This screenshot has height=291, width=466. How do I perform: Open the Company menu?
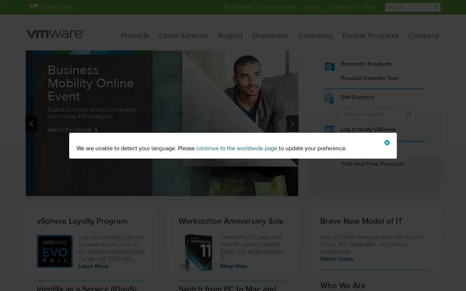click(424, 35)
